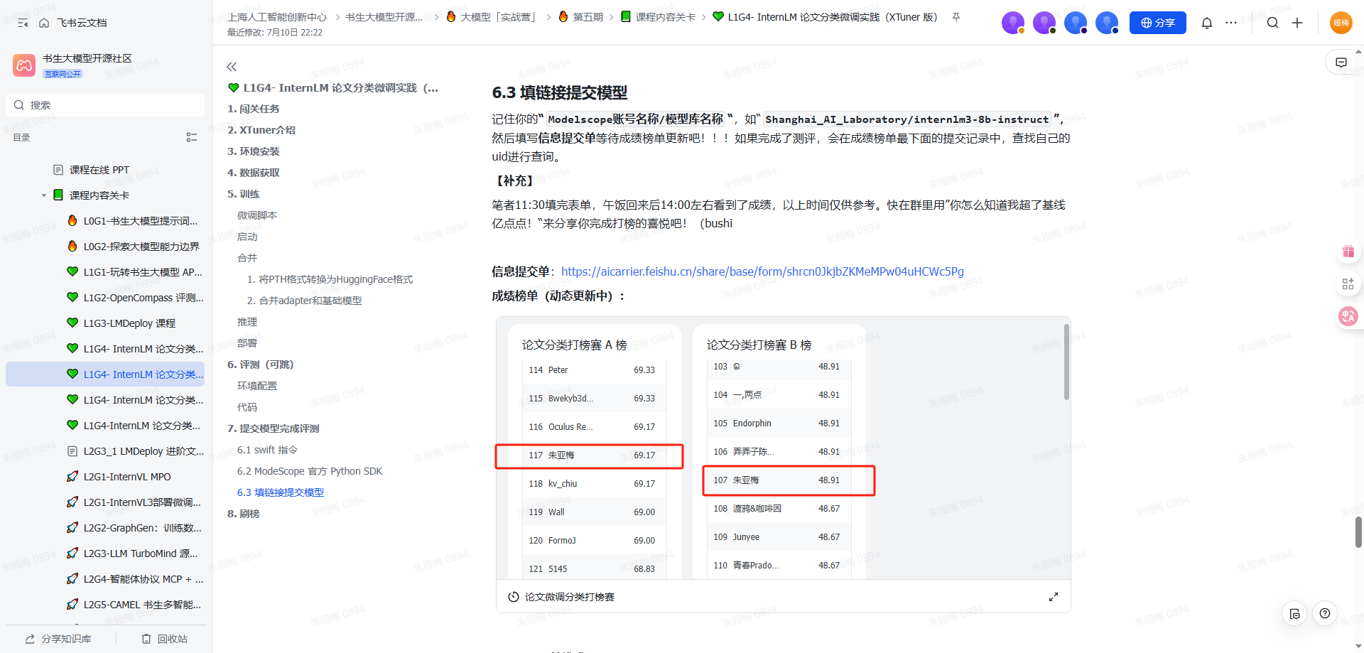The width and height of the screenshot is (1364, 653).
Task: Open the help question mark icon
Action: [1325, 613]
